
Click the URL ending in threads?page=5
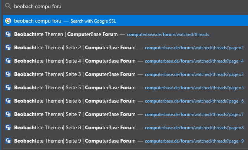click(194, 88)
